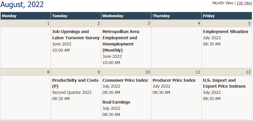
Task: Select date number 5 cell
Action: (x=227, y=23)
